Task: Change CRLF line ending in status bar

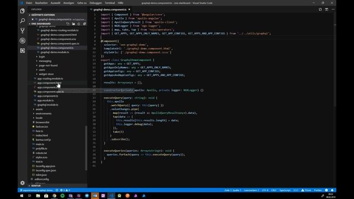Action: tap(274, 190)
